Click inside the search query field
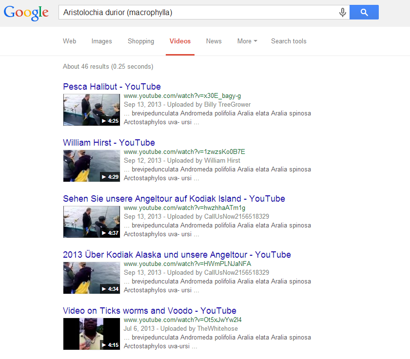This screenshot has height=359, width=410. (x=195, y=13)
